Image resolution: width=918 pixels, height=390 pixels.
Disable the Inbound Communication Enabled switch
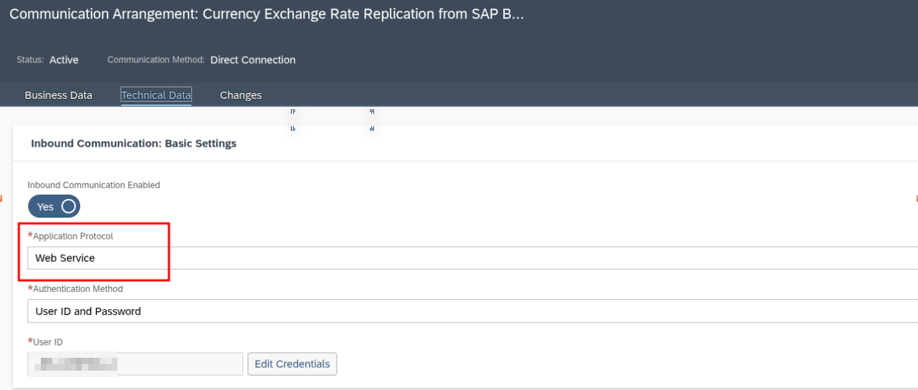(x=54, y=207)
